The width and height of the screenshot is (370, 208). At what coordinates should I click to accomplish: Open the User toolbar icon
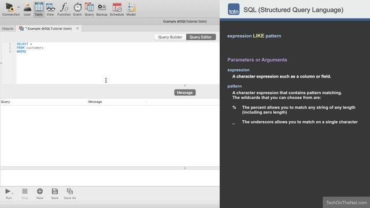coord(27,9)
